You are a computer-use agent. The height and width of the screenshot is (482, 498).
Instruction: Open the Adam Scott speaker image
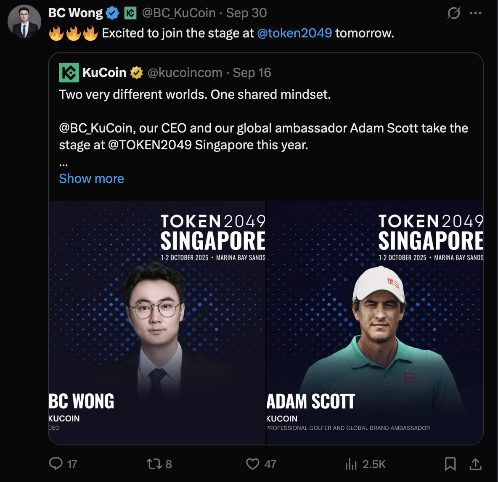[375, 322]
